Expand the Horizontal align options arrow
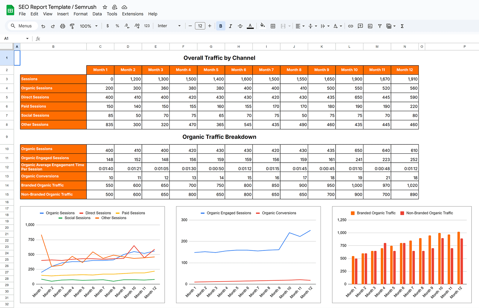 [x=304, y=26]
